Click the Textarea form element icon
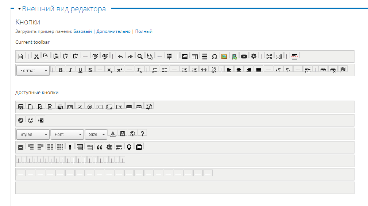 [x=109, y=107]
